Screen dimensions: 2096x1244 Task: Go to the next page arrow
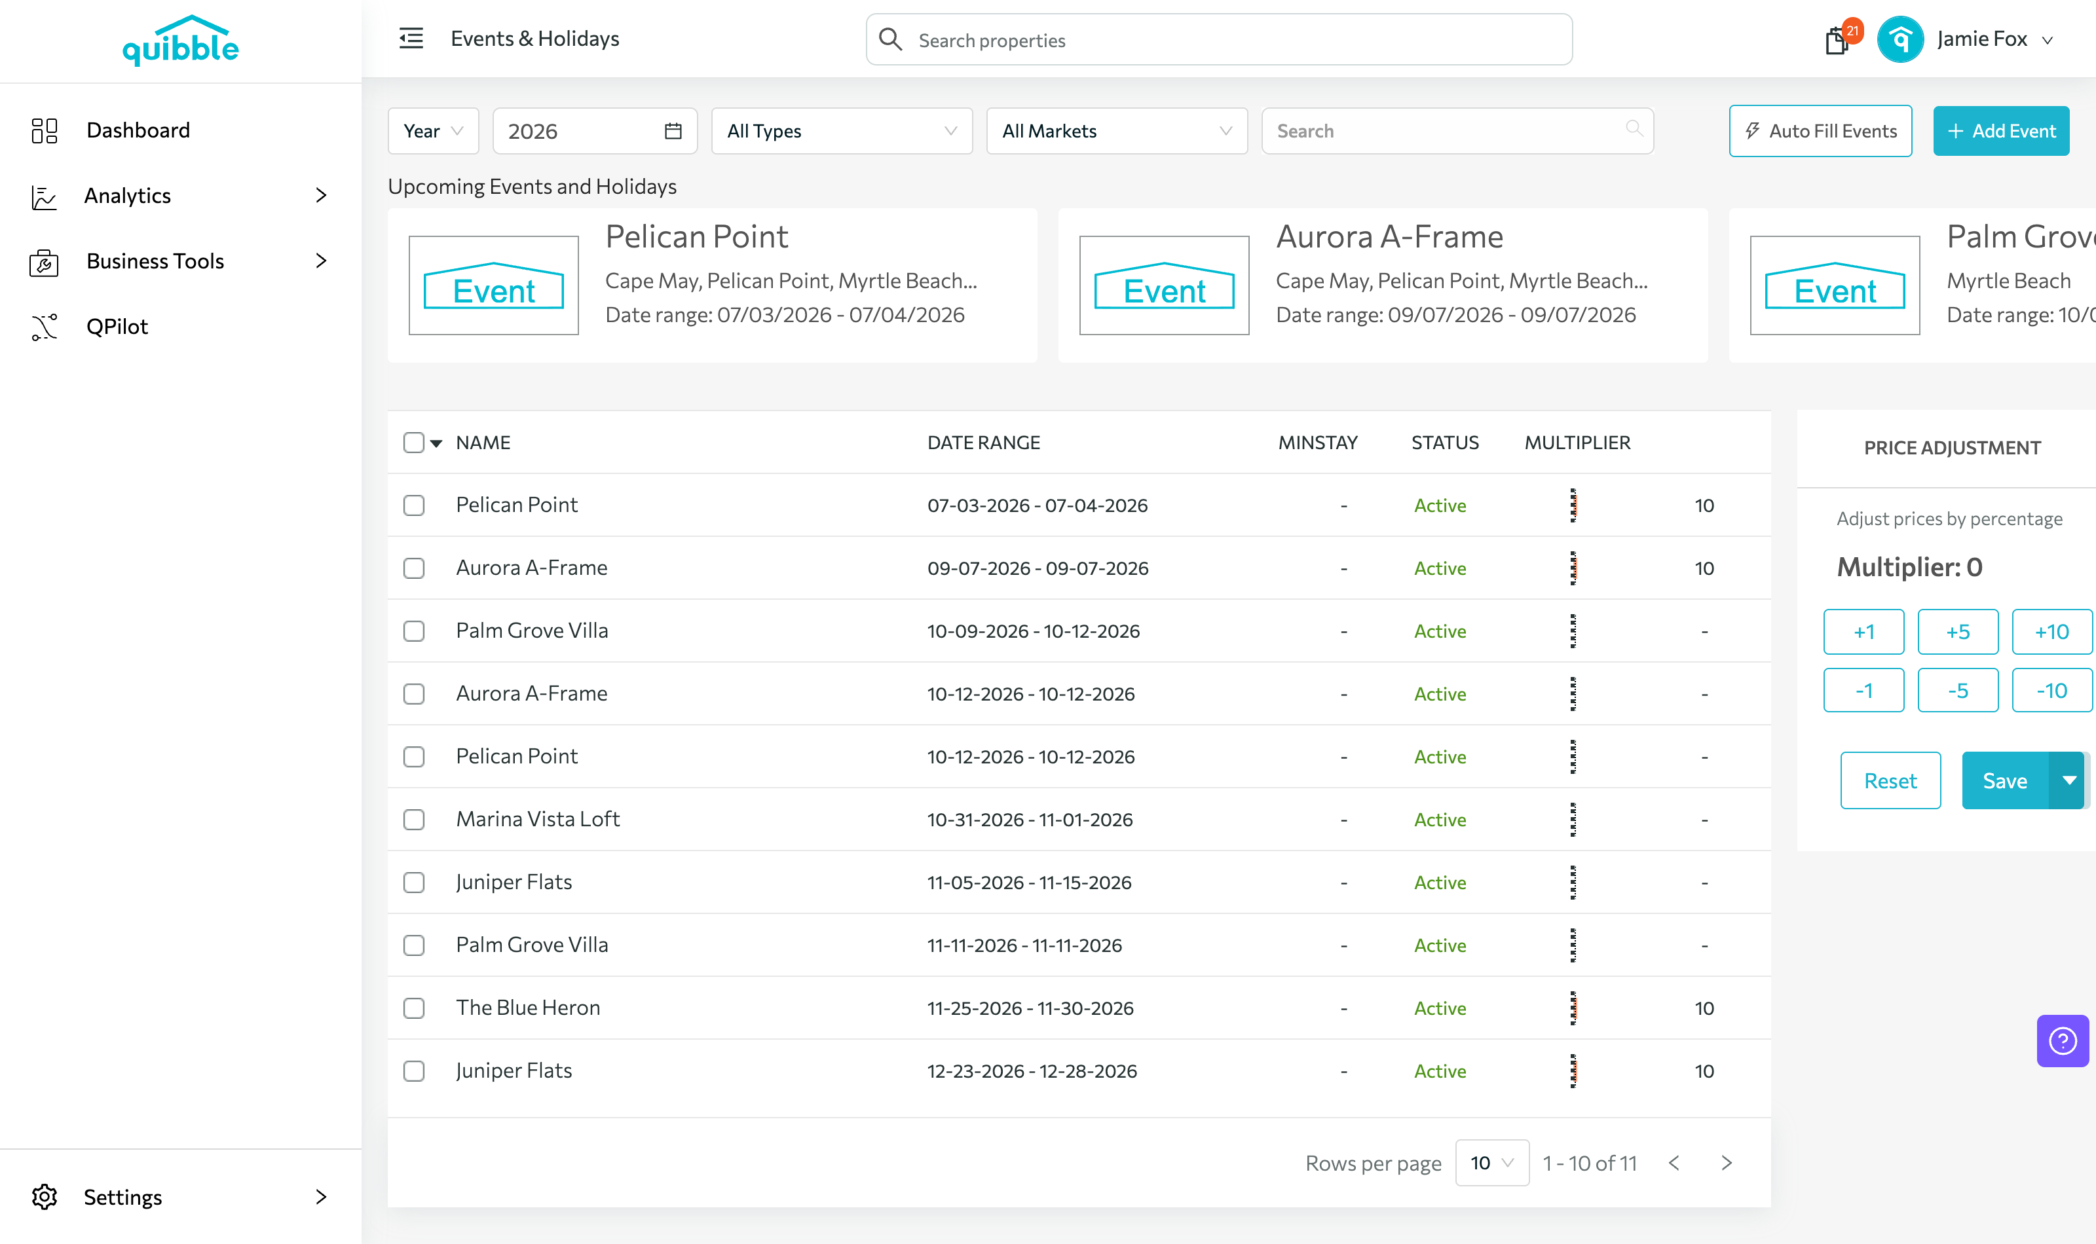click(x=1727, y=1163)
